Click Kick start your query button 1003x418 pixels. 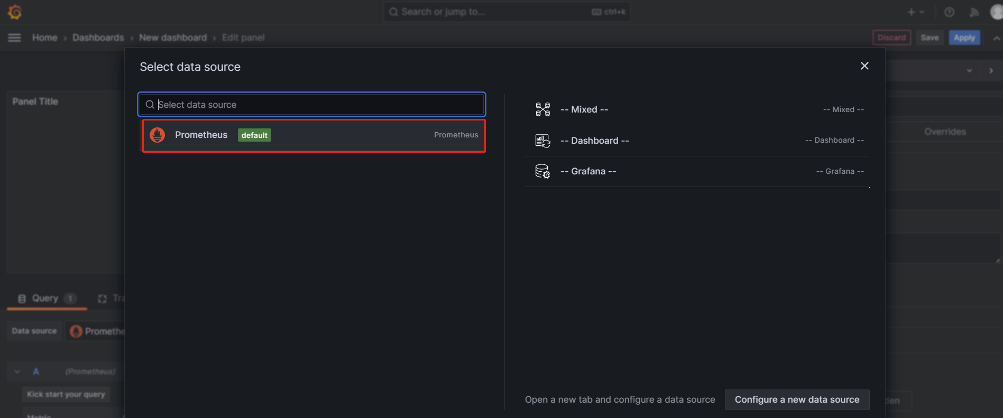click(66, 394)
